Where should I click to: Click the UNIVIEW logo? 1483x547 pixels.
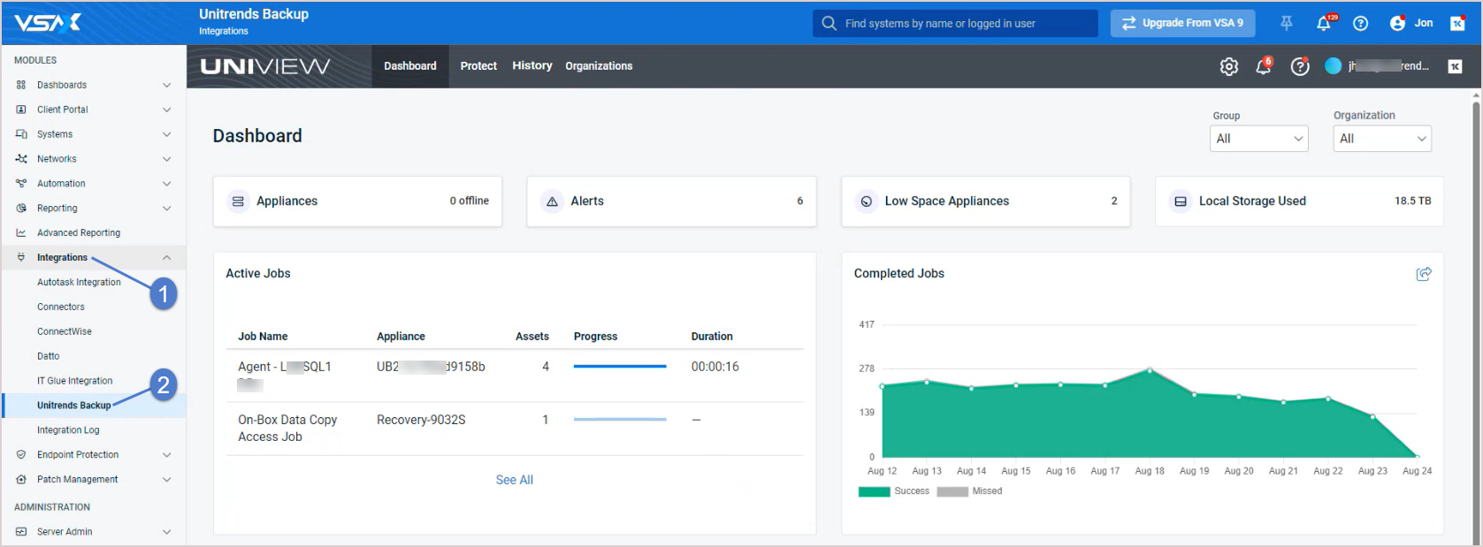click(x=265, y=66)
